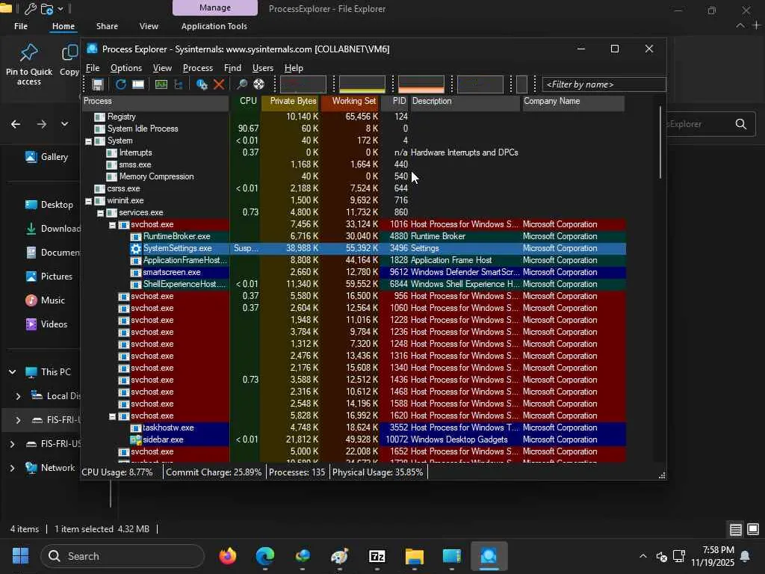Screen dimensions: 765x574
Task: Open Microsoft Edge from the taskbar
Action: pyautogui.click(x=265, y=556)
